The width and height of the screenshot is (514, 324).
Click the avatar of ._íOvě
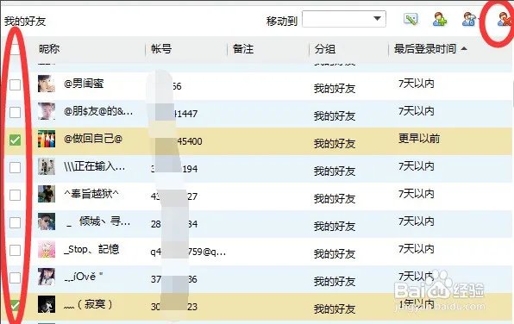tap(47, 277)
